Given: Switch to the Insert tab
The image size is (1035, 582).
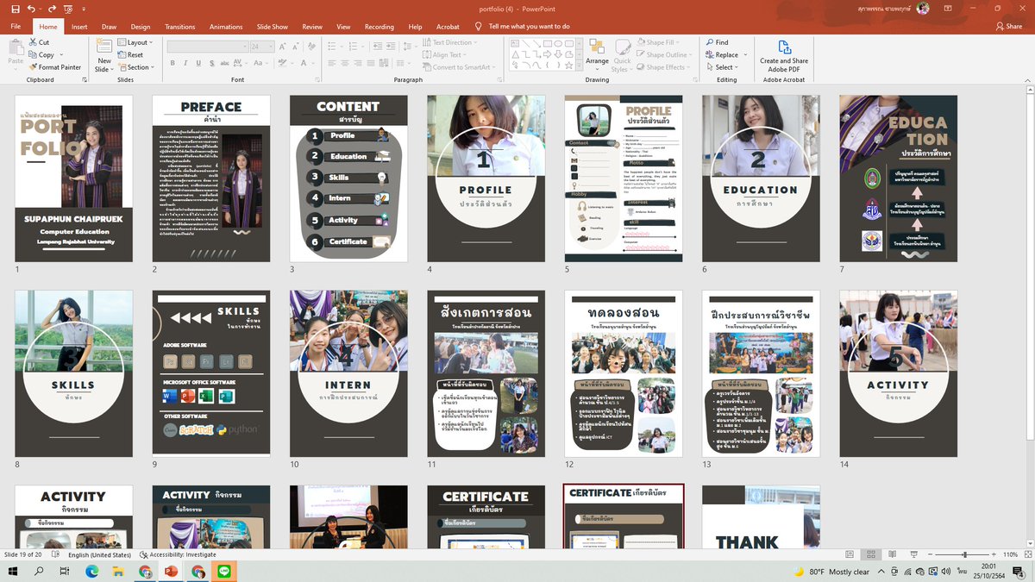Looking at the screenshot, I should pyautogui.click(x=79, y=27).
